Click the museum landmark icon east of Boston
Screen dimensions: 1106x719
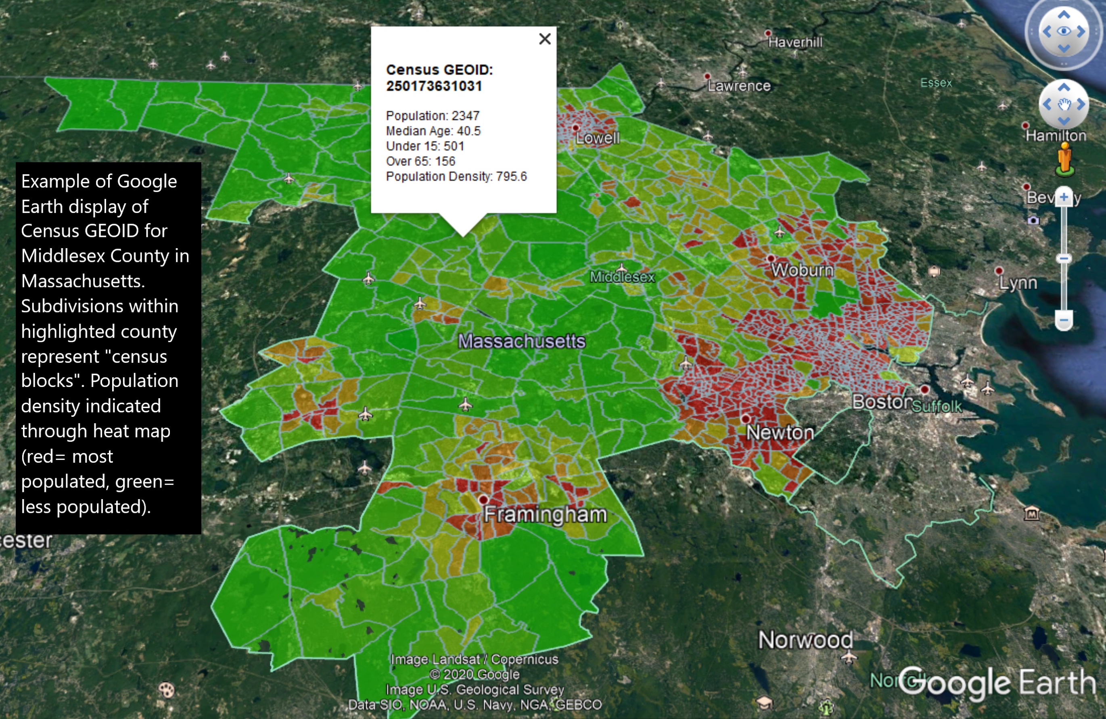pos(1032,514)
